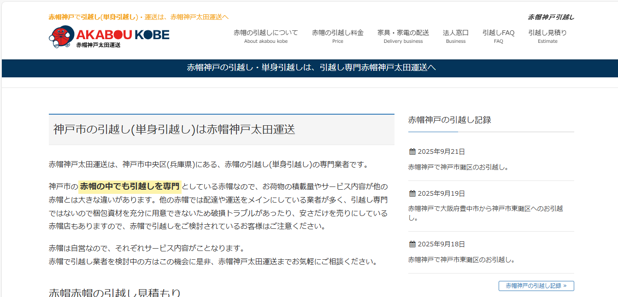
Task: Open 赤帽の引越しについて menu item
Action: click(x=265, y=36)
